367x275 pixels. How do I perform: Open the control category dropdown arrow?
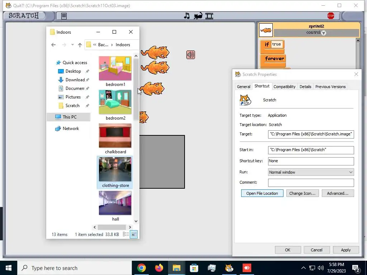pos(324,33)
